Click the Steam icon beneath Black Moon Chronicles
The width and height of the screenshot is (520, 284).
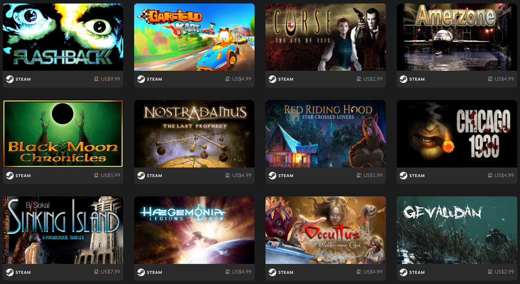10,176
